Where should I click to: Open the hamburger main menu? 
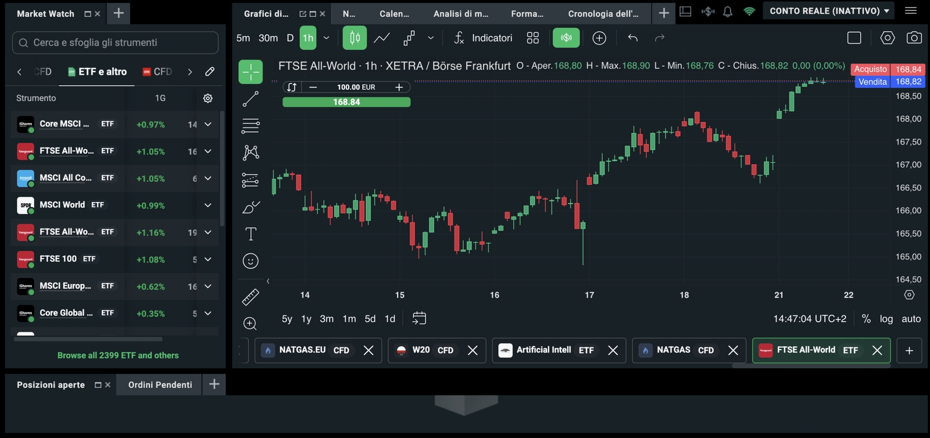click(911, 10)
